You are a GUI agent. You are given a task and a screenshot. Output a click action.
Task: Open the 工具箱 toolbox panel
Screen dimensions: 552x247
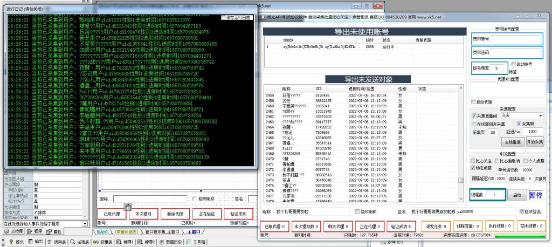(199, 242)
